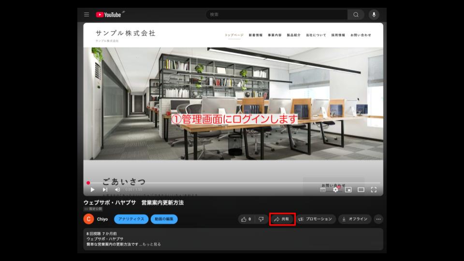The image size is (464, 261).
Task: Click オフライン download button
Action: tap(354, 219)
